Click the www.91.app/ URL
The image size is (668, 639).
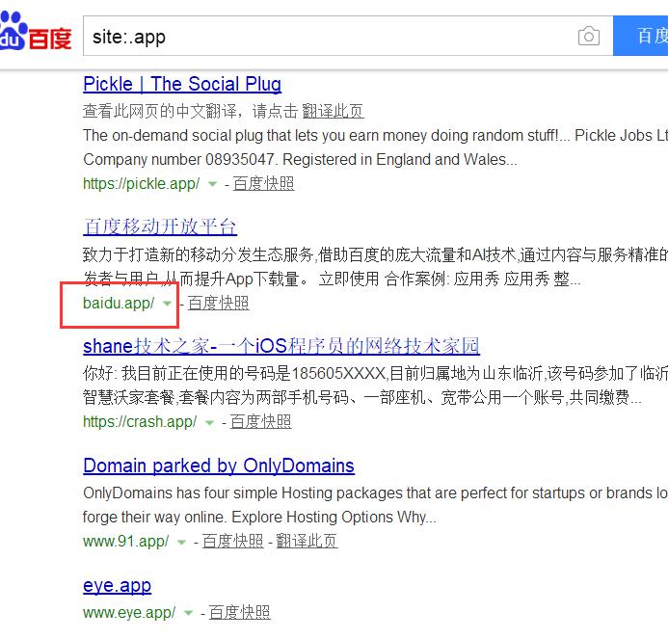[x=125, y=542]
